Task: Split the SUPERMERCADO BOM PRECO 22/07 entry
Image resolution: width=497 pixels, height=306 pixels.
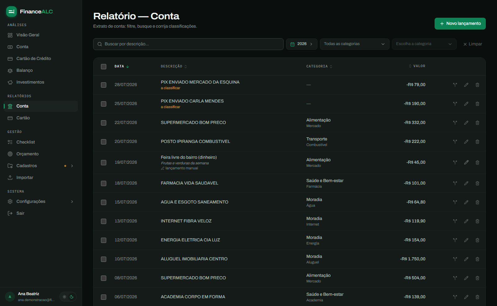Action: [x=455, y=123]
